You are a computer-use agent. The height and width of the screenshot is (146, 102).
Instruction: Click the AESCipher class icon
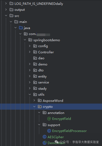click(x=44, y=137)
